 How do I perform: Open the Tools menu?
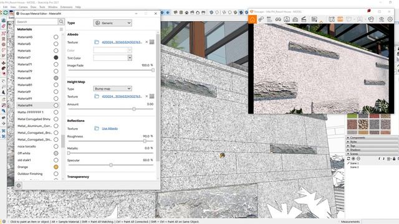42,7
